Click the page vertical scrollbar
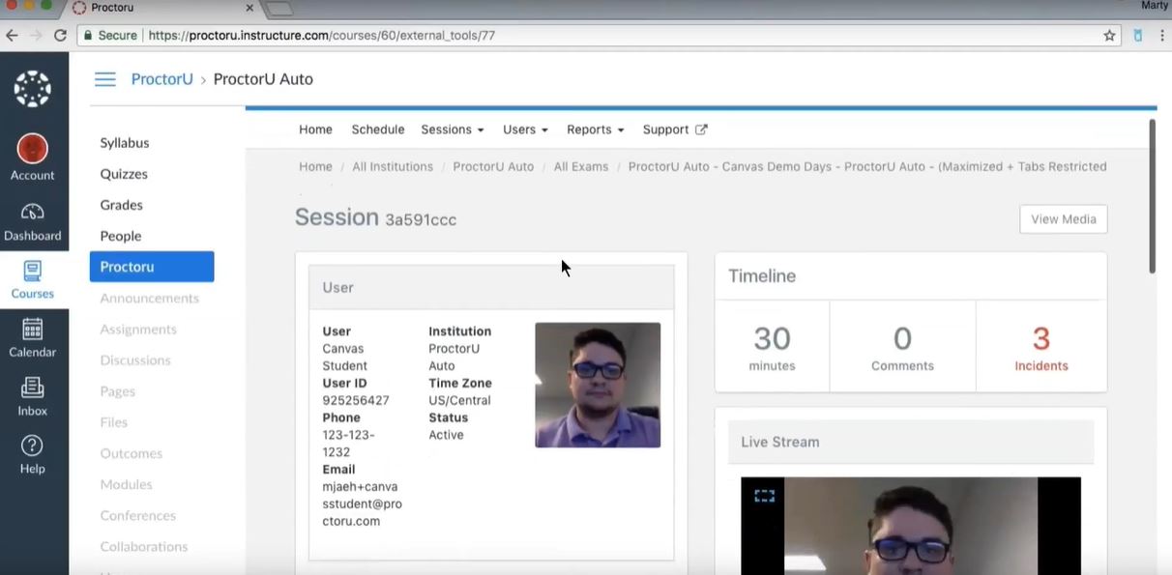The height and width of the screenshot is (575, 1172). [1152, 196]
